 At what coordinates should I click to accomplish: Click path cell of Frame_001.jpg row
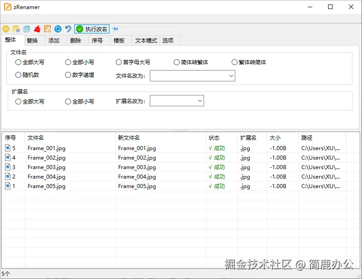click(x=320, y=148)
